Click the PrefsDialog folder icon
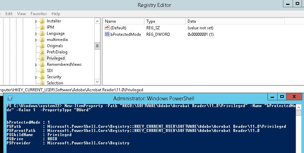Image resolution: width=304 pixels, height=153 pixels. click(42, 52)
